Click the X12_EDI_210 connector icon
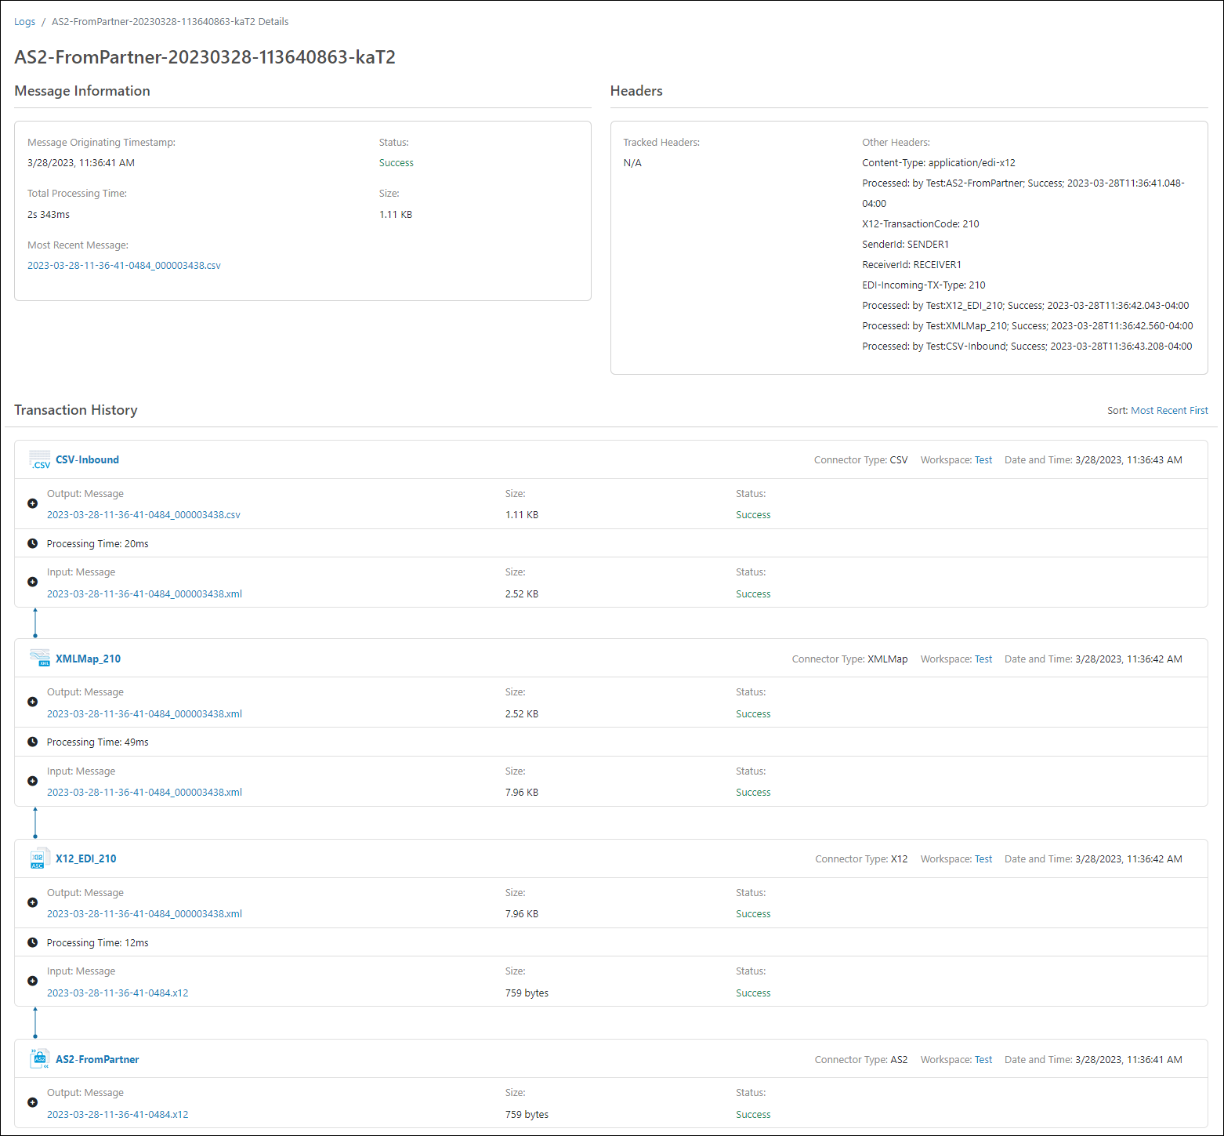 (39, 859)
